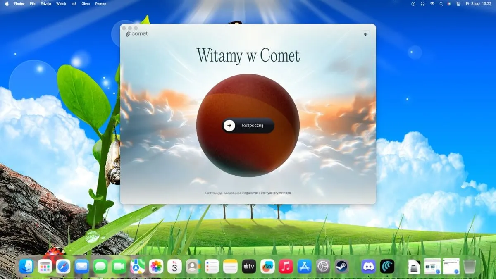The image size is (496, 279).
Task: Open the Trash in the Dock
Action: (470, 267)
